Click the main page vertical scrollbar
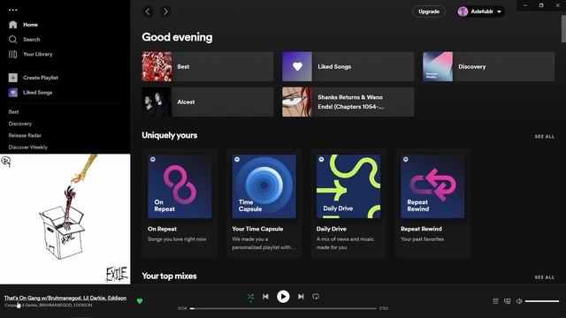Screen dimensions: 566x318 tap(563, 29)
